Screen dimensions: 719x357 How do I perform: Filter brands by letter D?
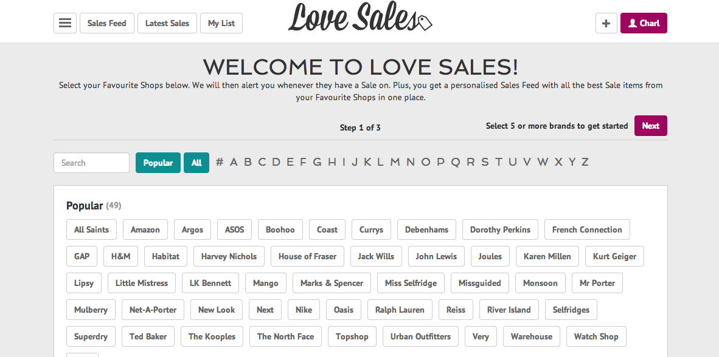276,162
